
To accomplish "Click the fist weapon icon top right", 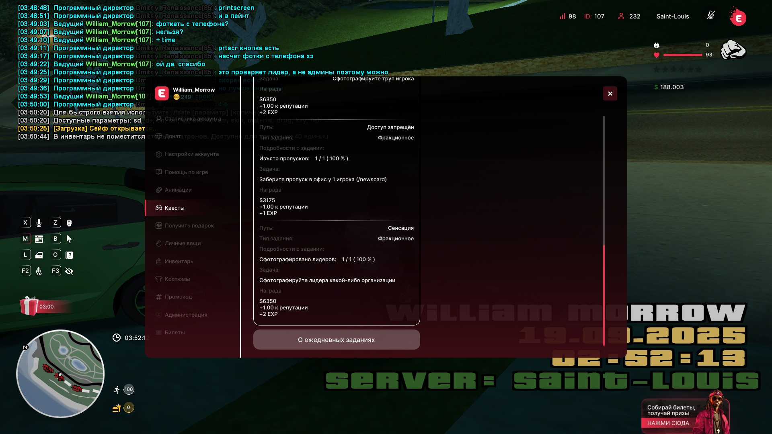I will 733,50.
